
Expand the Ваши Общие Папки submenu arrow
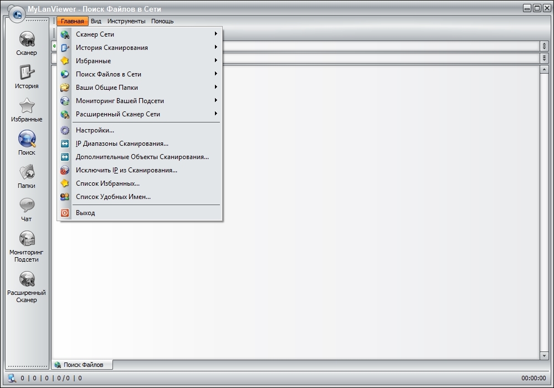pos(216,87)
